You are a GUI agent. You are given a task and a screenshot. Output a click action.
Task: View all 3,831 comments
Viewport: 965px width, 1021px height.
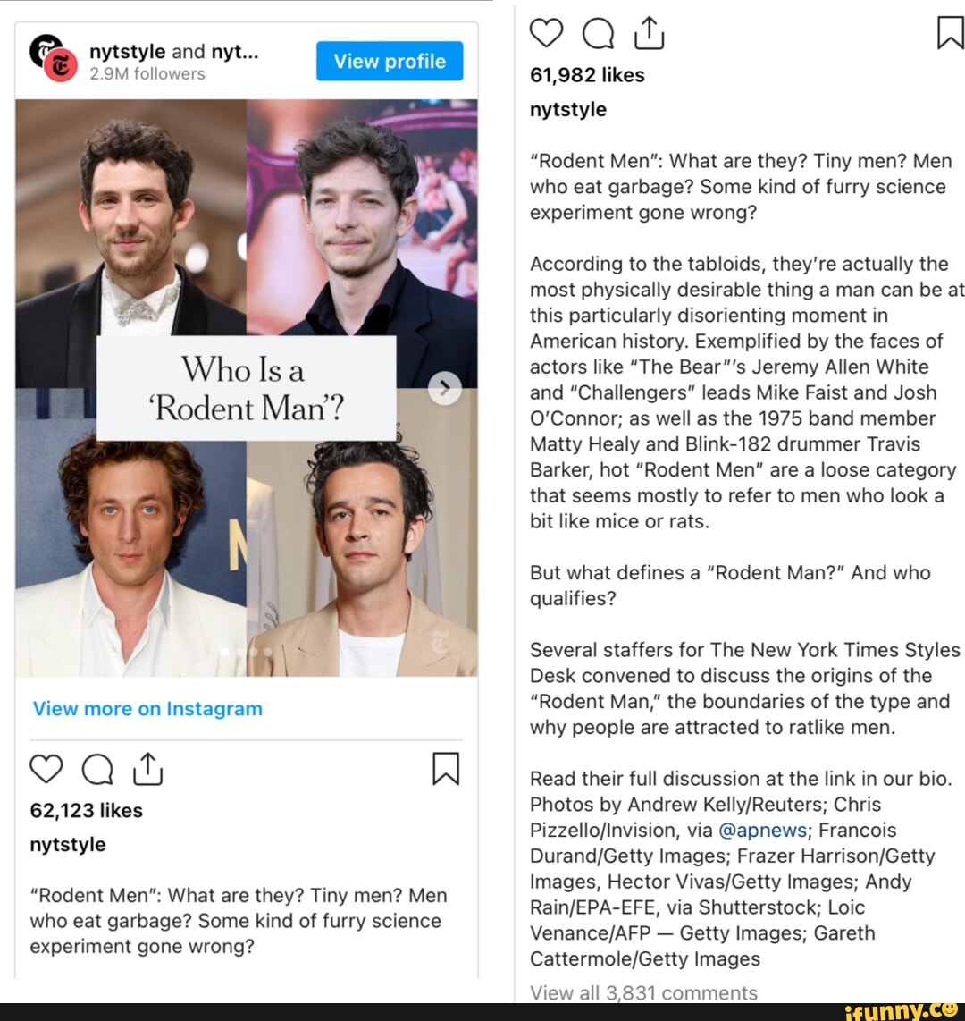pos(643,992)
